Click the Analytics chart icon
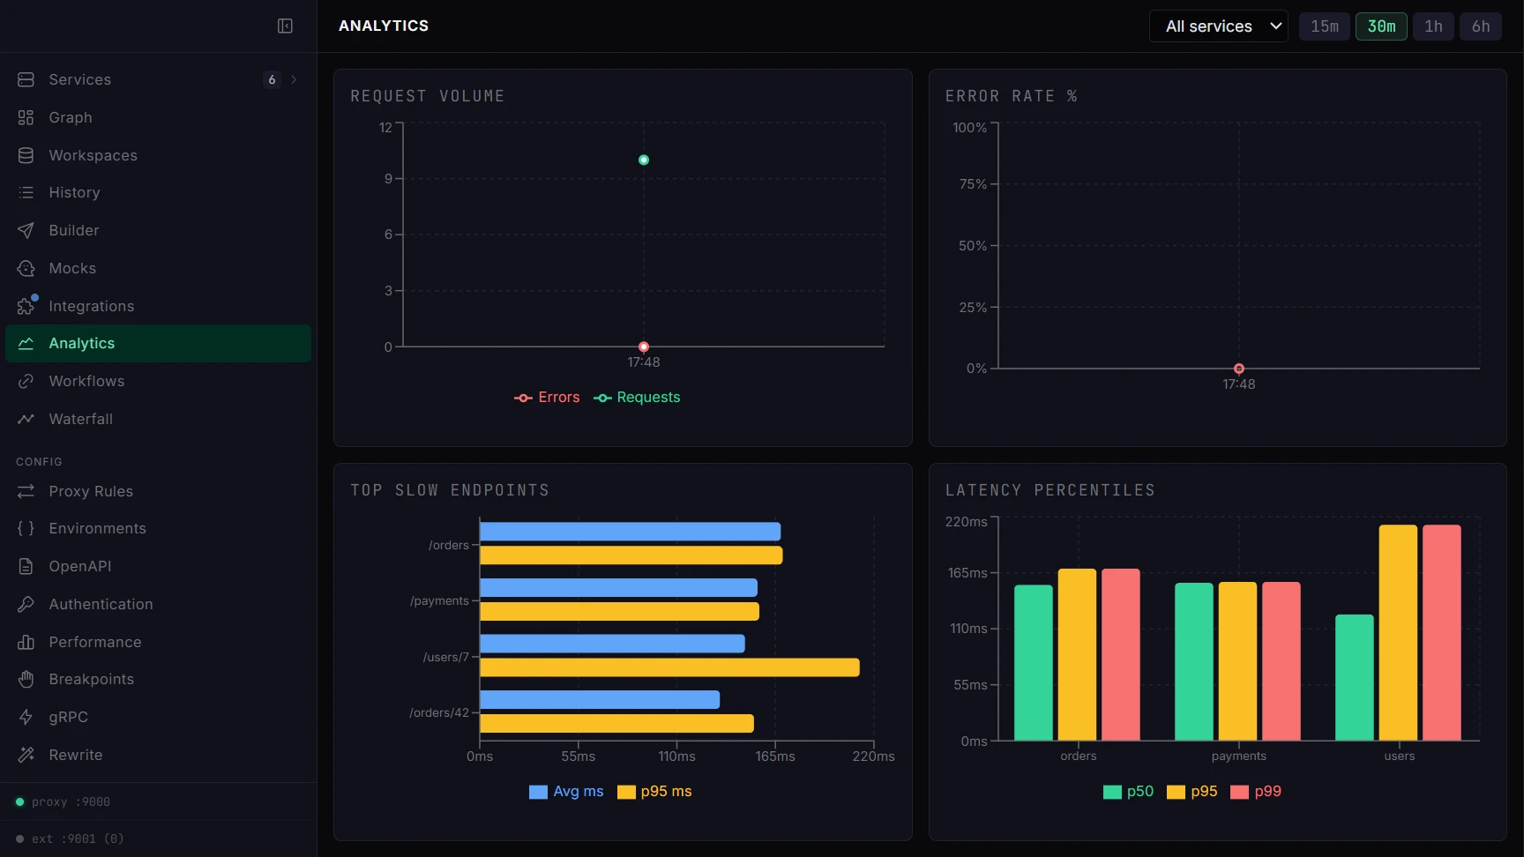1524x857 pixels. [x=26, y=343]
